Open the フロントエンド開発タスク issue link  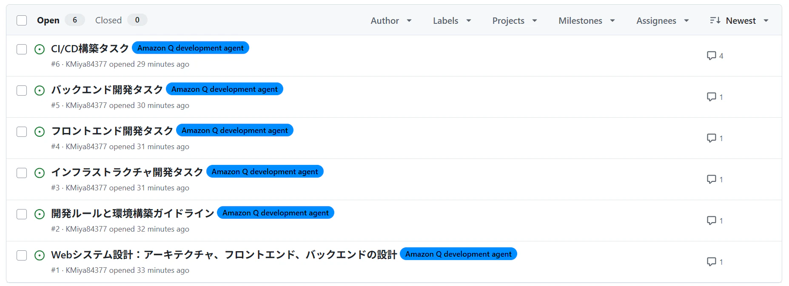point(112,131)
